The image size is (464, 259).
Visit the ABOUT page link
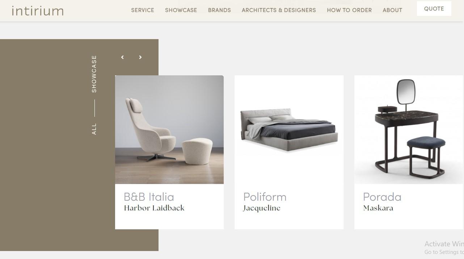[392, 10]
